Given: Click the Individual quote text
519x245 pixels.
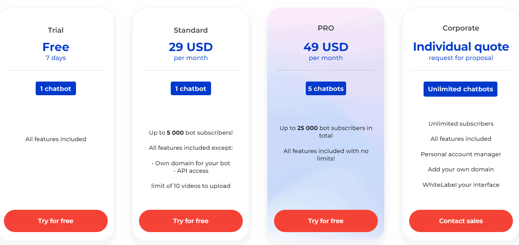Looking at the screenshot, I should [461, 47].
